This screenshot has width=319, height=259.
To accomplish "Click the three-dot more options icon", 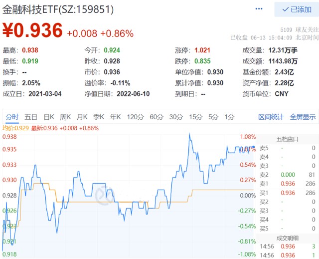I will [x=259, y=9].
